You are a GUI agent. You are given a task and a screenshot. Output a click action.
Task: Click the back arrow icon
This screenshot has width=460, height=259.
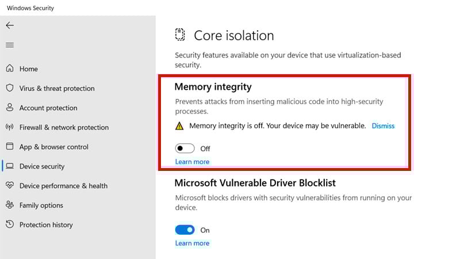click(10, 25)
